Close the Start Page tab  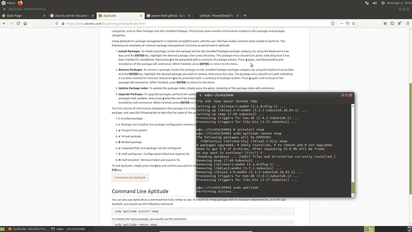[44, 15]
